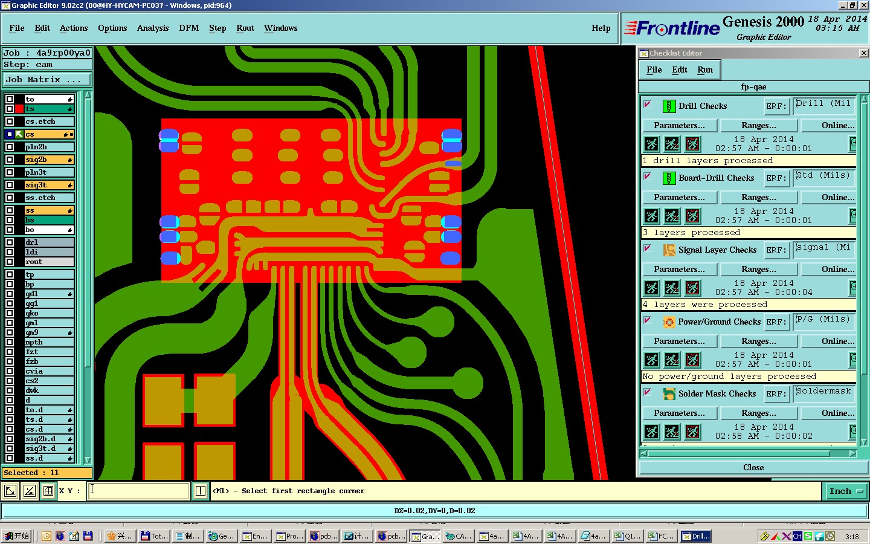Viewport: 870px width, 544px height.
Task: Open ERF selector for Solder Mask Checks
Action: pos(776,394)
